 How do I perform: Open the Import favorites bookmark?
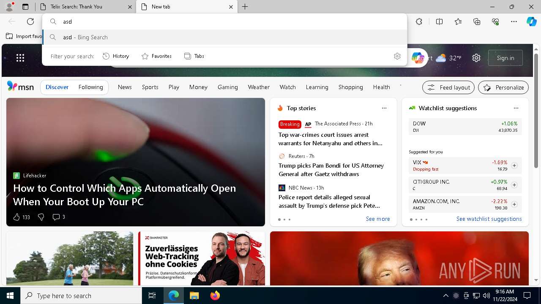click(24, 36)
